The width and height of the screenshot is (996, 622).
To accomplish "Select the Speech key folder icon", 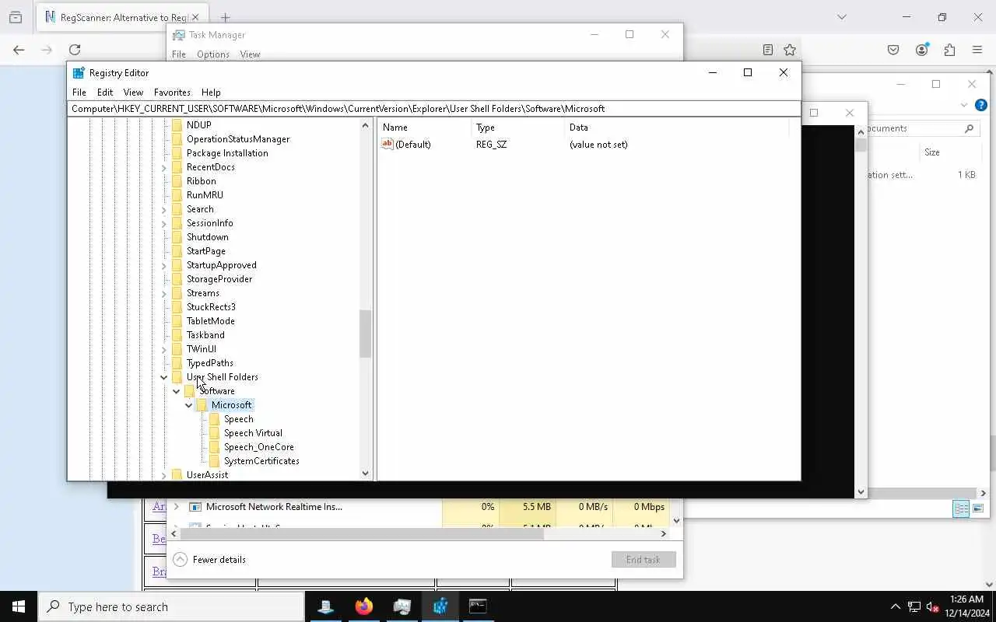I will (x=214, y=419).
